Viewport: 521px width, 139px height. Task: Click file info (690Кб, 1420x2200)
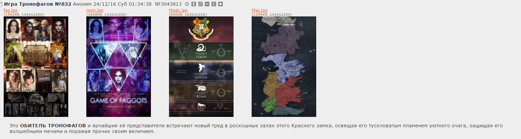[x=188, y=14]
